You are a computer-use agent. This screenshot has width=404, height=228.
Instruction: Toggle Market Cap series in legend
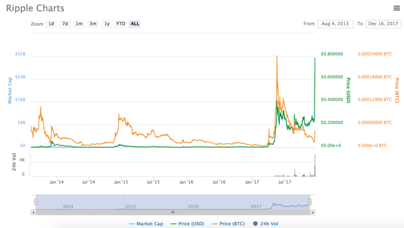146,224
